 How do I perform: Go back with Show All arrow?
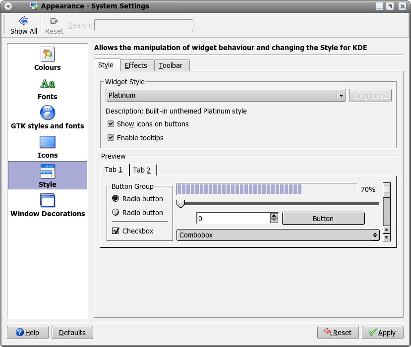pos(24,21)
